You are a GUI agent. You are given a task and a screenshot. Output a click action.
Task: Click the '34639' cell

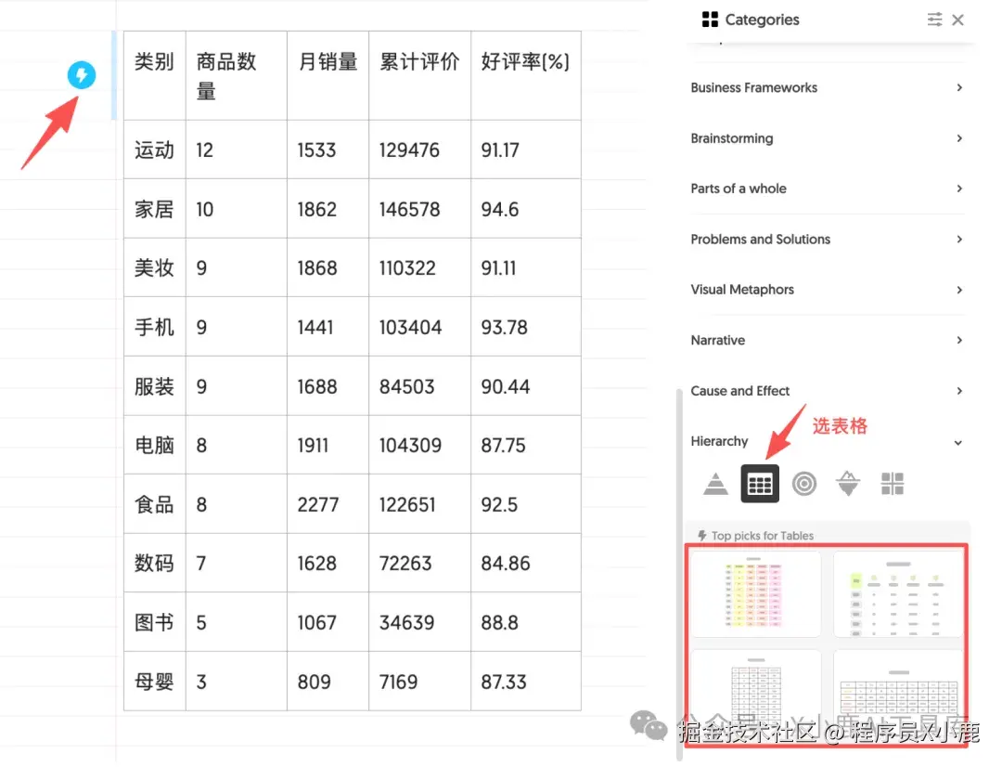pos(420,622)
